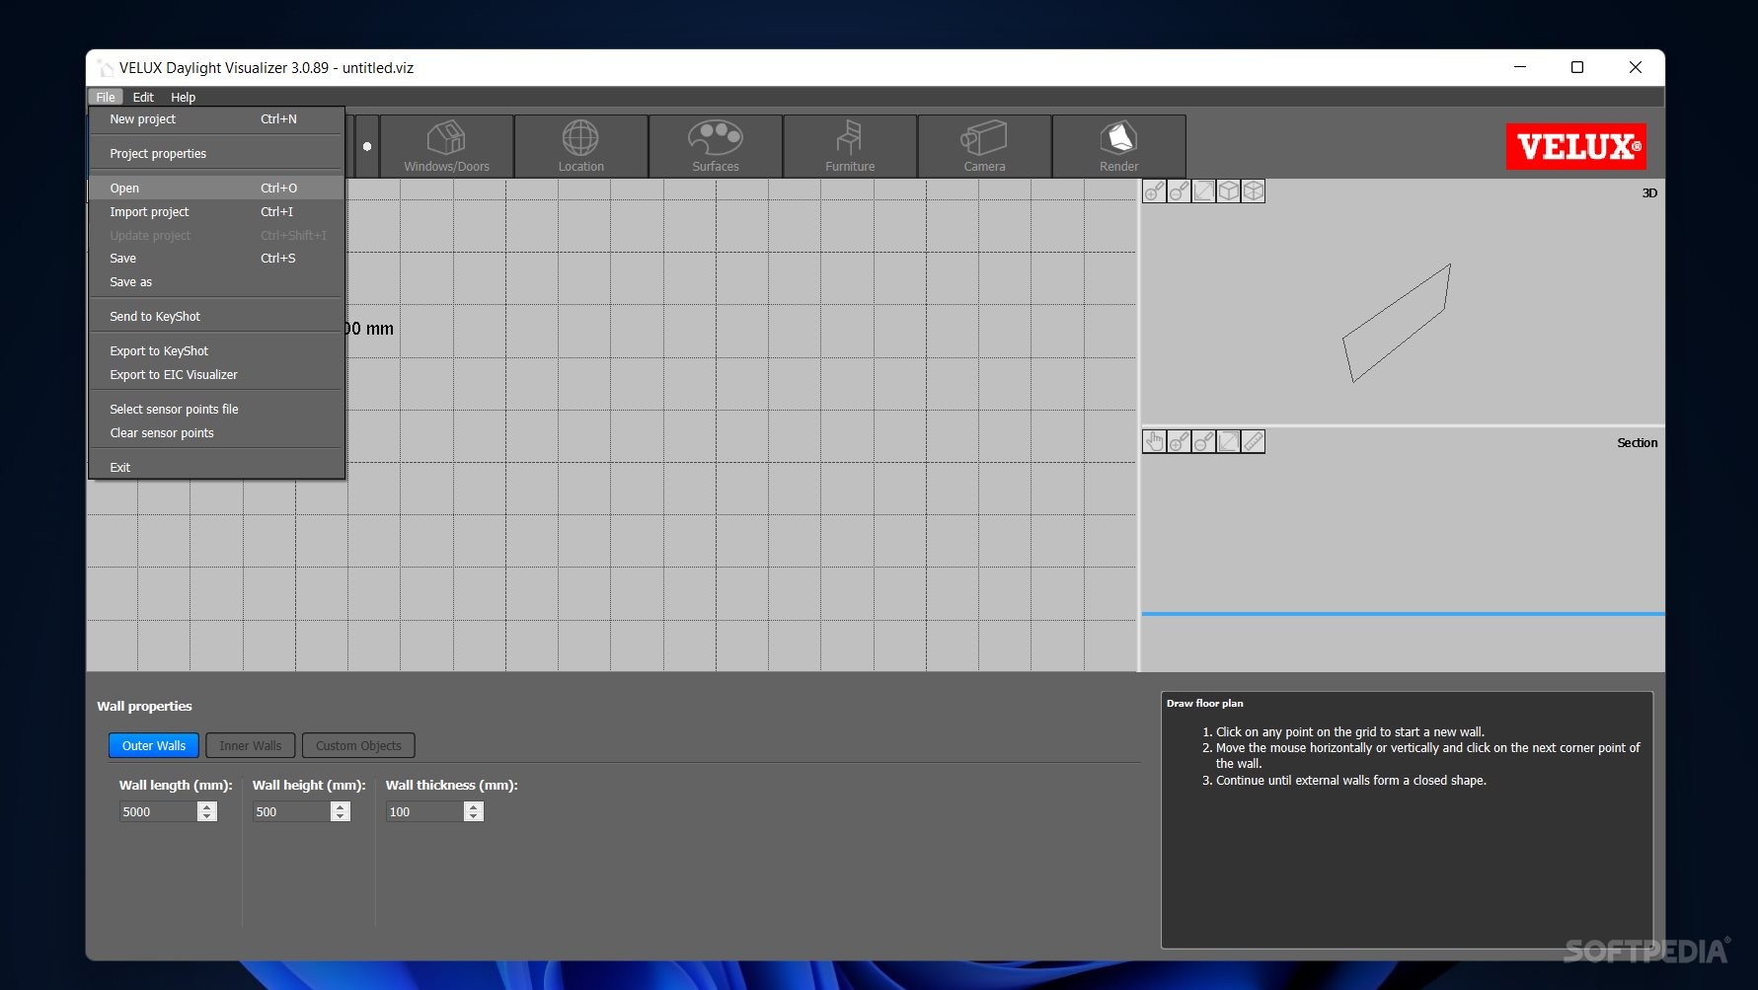The image size is (1758, 990).
Task: Zoom in on the 3D view
Action: tap(1154, 191)
